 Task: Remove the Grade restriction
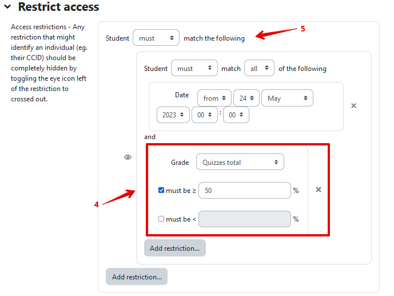click(x=319, y=190)
